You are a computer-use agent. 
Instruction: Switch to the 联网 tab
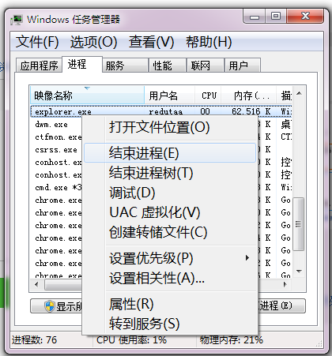tap(205, 66)
